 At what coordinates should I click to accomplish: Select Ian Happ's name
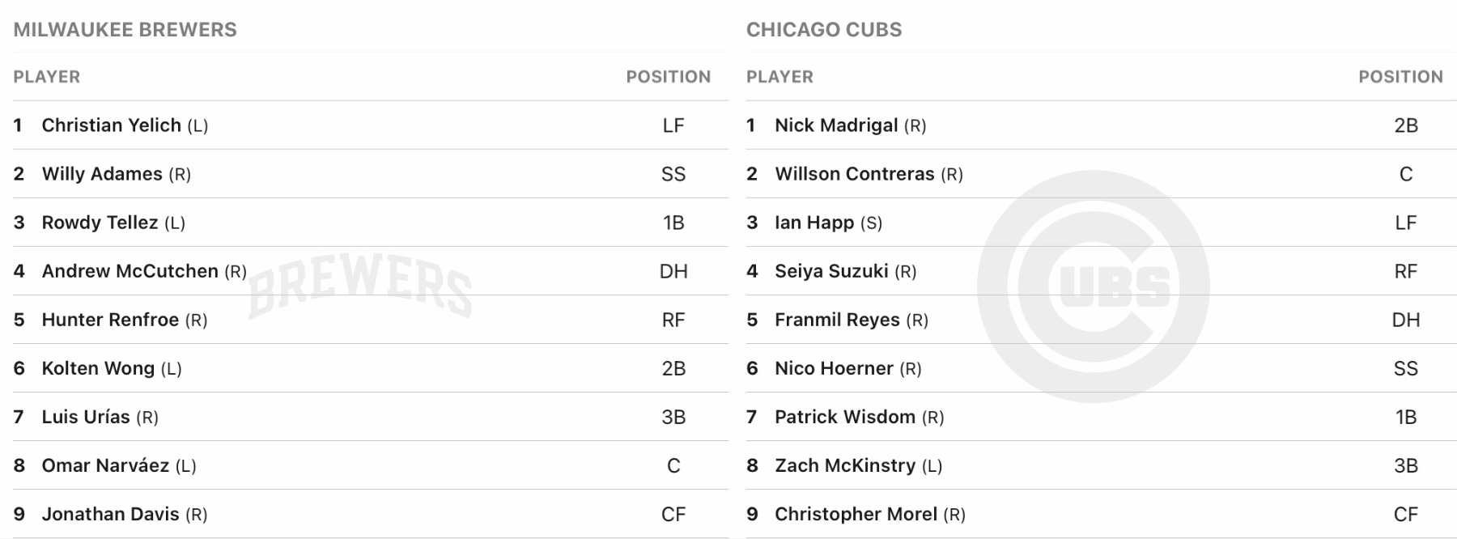(813, 223)
